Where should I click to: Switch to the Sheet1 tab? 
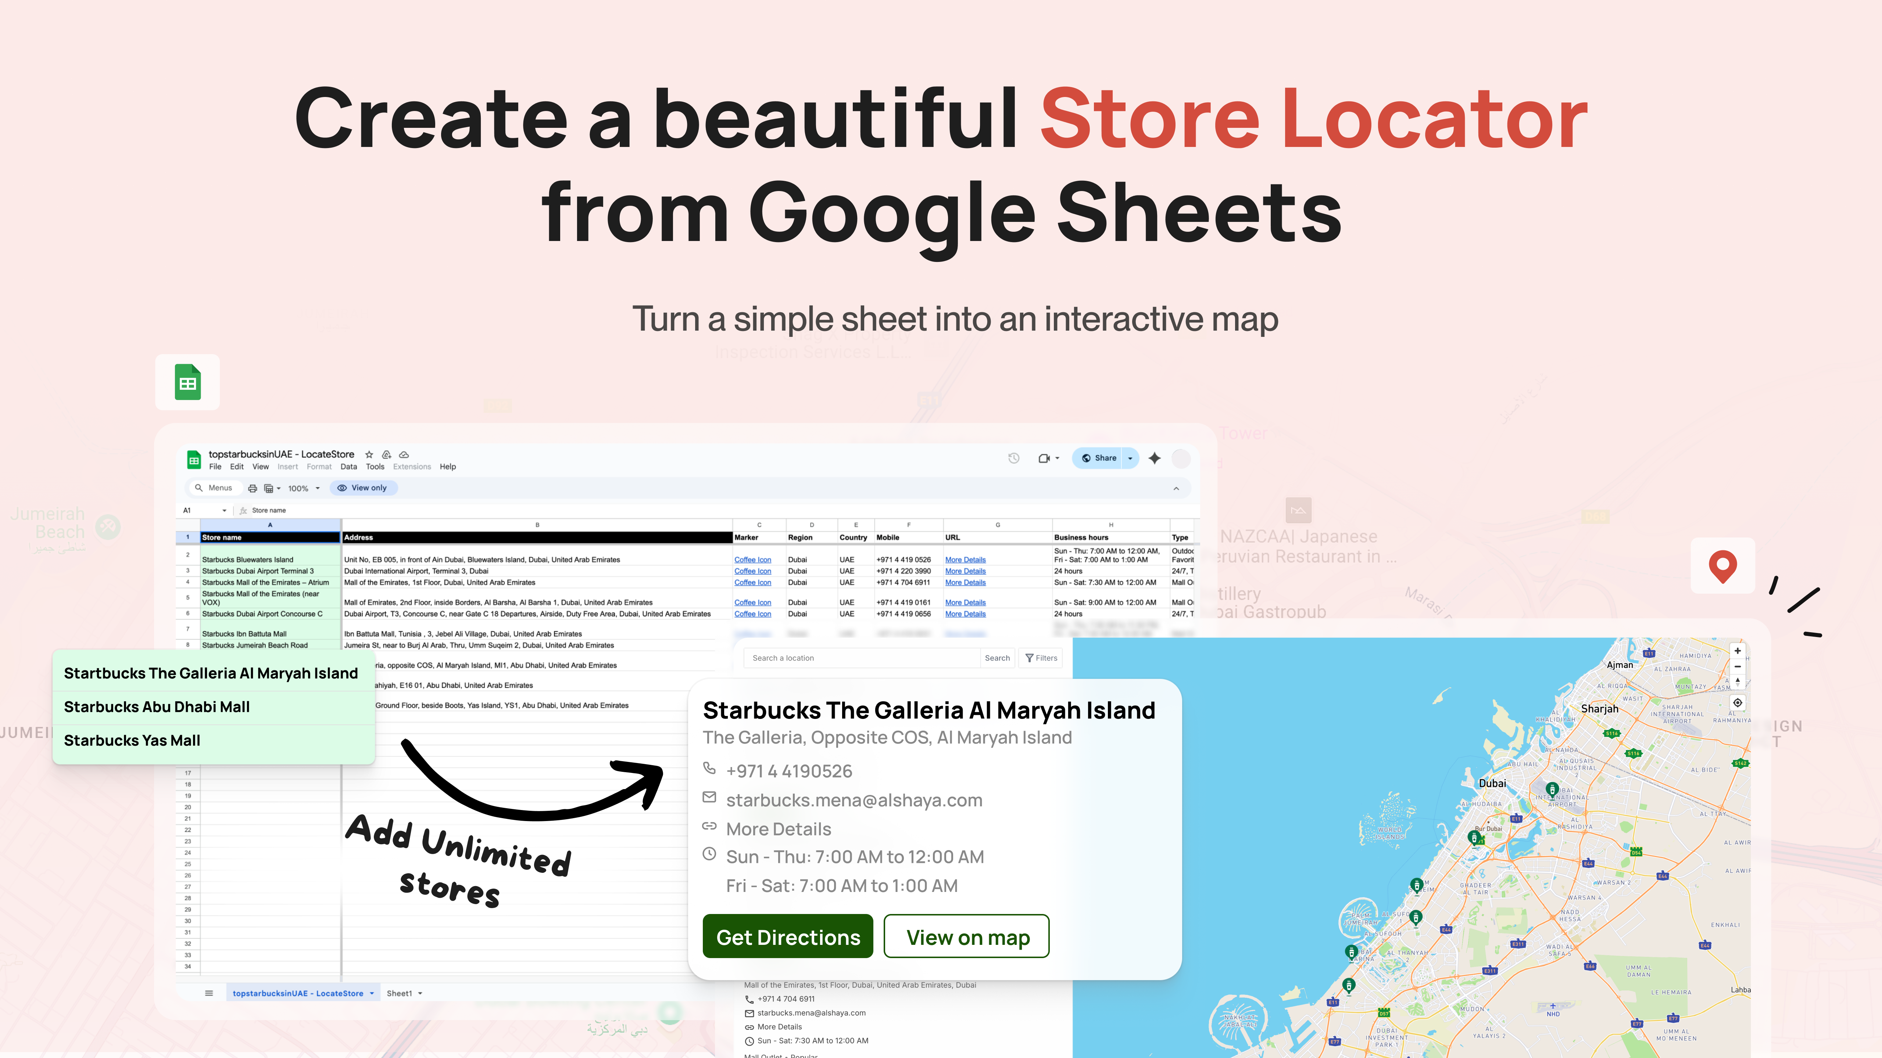[400, 993]
